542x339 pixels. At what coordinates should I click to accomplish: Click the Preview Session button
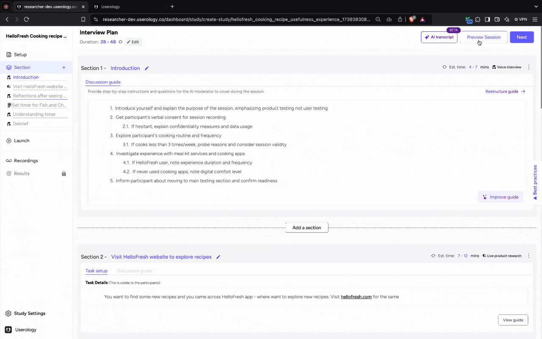pos(483,37)
